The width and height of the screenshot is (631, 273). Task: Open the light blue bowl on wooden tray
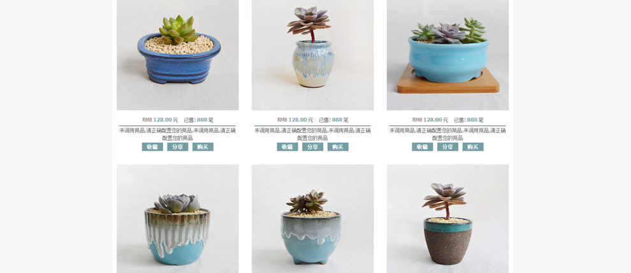pyautogui.click(x=447, y=55)
